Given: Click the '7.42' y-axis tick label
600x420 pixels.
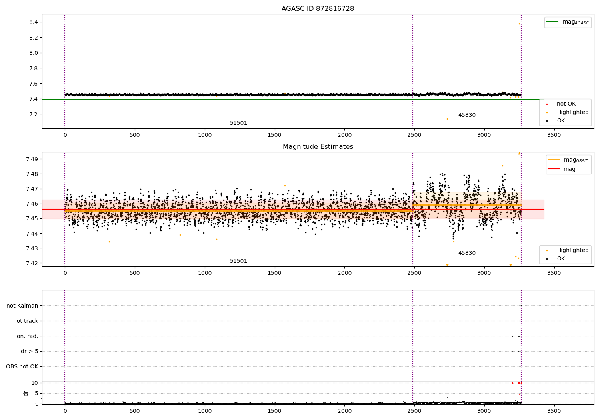Looking at the screenshot, I should [32, 263].
